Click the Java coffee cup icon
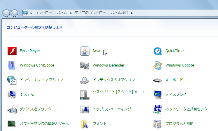Image resolution: width=218 pixels, height=131 pixels. pyautogui.click(x=85, y=51)
